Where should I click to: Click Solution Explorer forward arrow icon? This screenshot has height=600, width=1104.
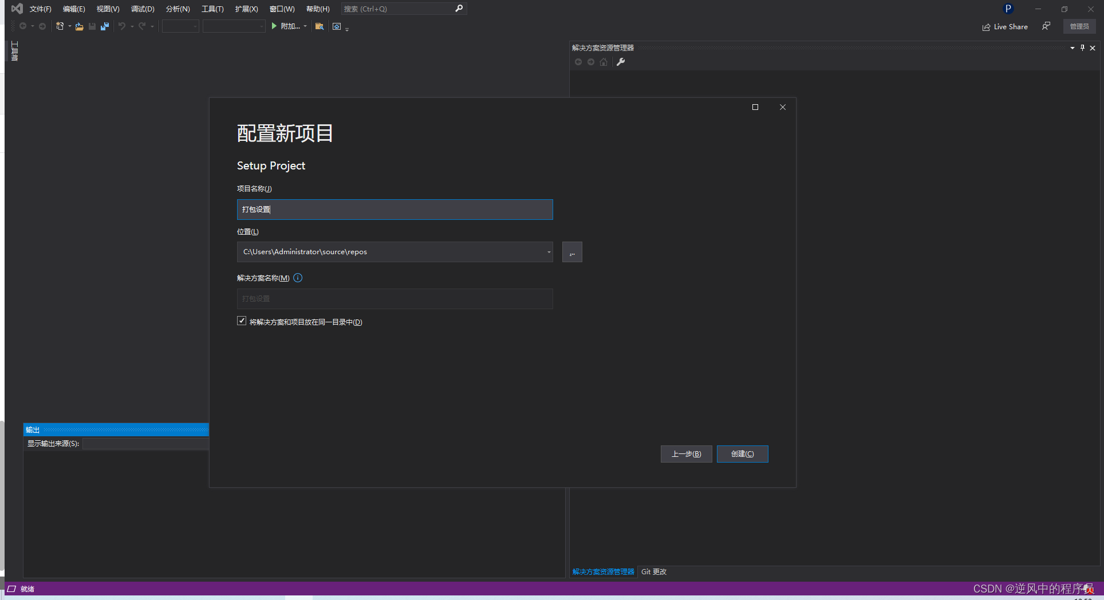(x=591, y=62)
